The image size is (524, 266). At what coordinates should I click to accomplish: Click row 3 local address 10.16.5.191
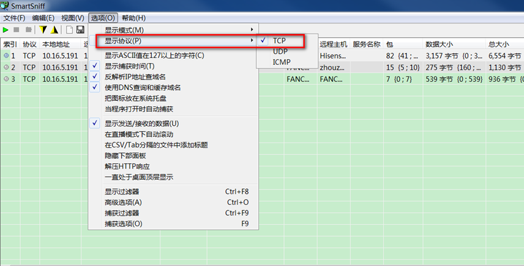click(x=60, y=79)
